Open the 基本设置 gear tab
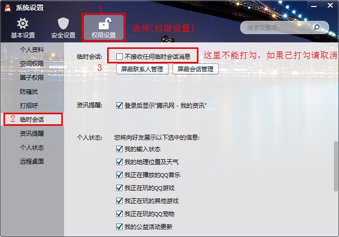339x237 pixels. pos(23,28)
